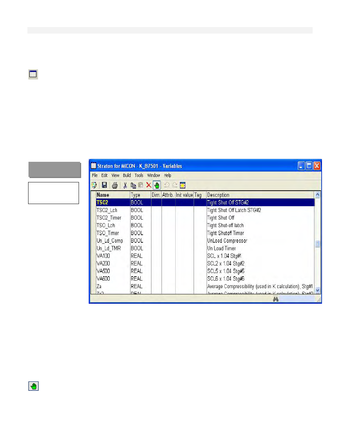Image resolution: width=344 pixels, height=446 pixels.
Task: Click the Tag column header
Action: 200,195
